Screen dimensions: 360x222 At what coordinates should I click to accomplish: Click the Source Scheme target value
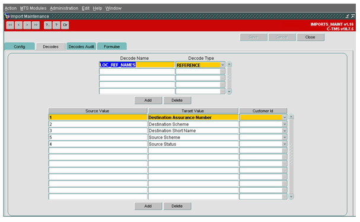pyautogui.click(x=193, y=137)
